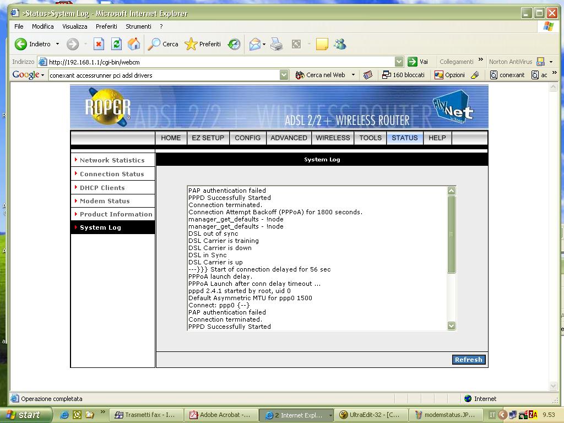The height and width of the screenshot is (423, 564).
Task: Click the Vai go button
Action: (418, 62)
